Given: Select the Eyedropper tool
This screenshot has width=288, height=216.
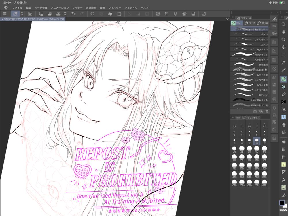Looking at the screenshot, I should [x=284, y=70].
